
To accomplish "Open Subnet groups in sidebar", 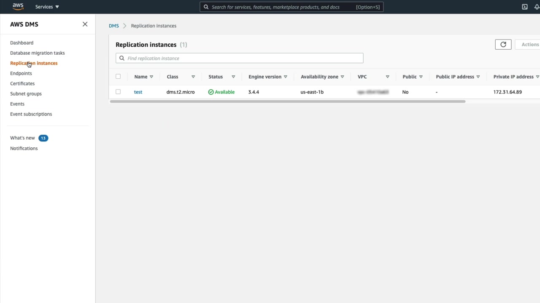I will (26, 93).
